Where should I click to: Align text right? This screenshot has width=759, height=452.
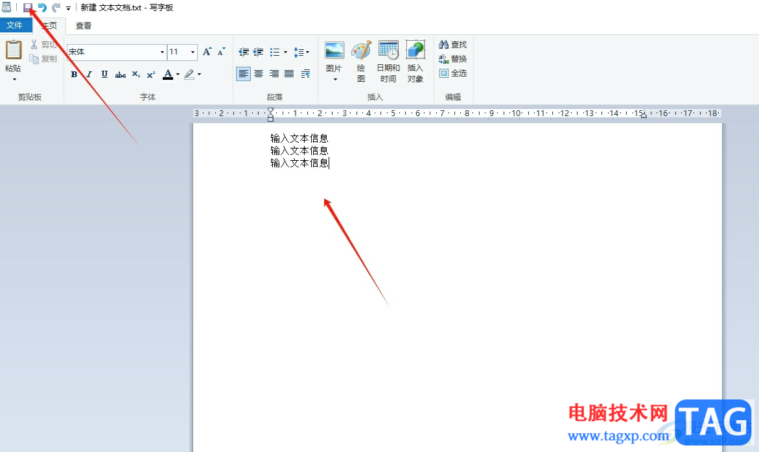(274, 74)
